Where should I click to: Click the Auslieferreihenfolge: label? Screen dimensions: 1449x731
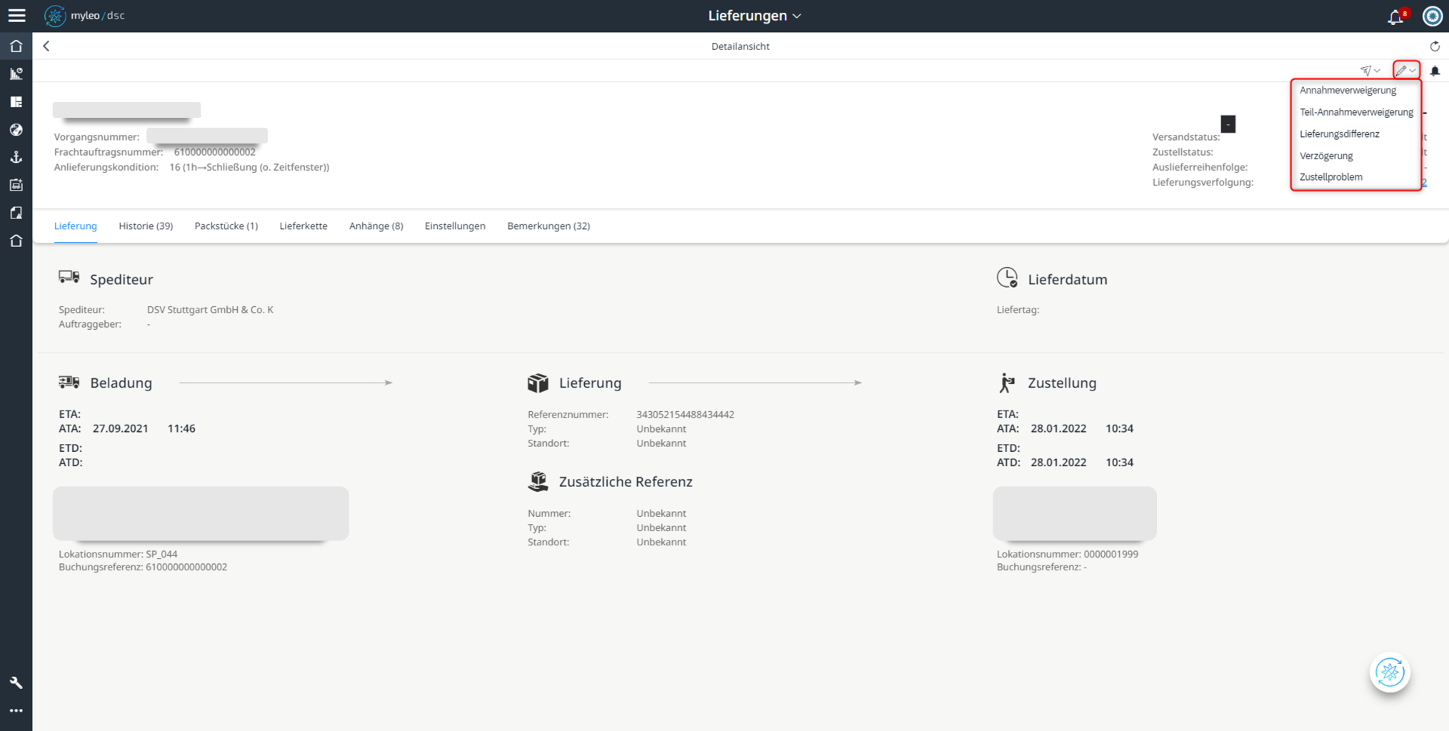[x=1200, y=167]
